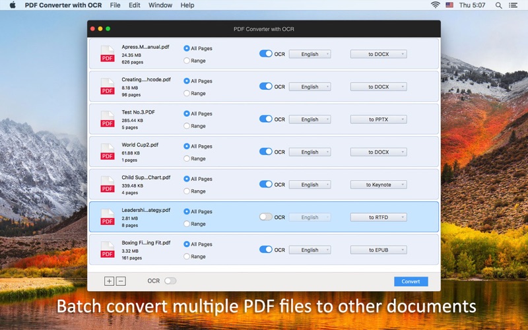Click the PDF icon for World Cup2.pdf
The image size is (528, 330).
click(x=107, y=152)
